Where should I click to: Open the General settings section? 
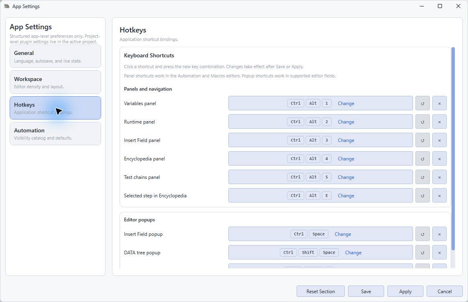[x=55, y=56]
